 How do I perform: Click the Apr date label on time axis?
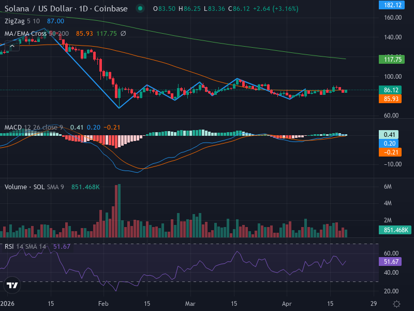(x=287, y=304)
